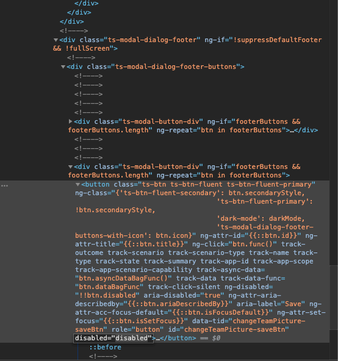Click the "btn.asyncDataBagFunc()" value
This screenshot has height=361, width=338.
tap(123, 278)
